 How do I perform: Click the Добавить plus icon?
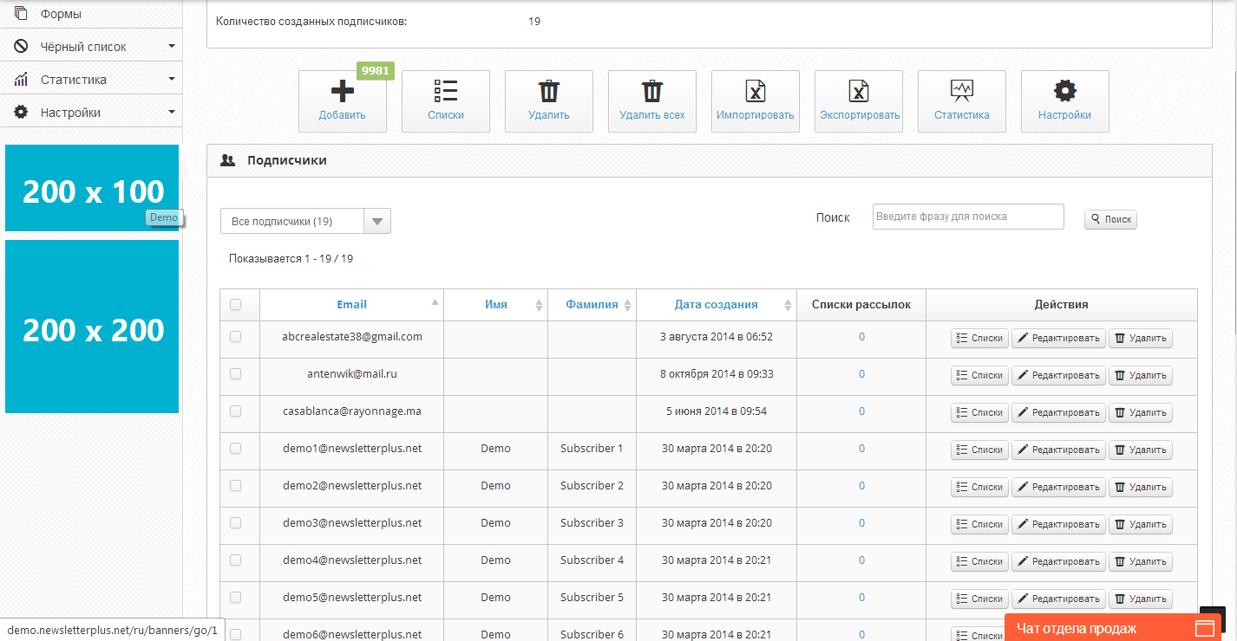click(x=342, y=92)
